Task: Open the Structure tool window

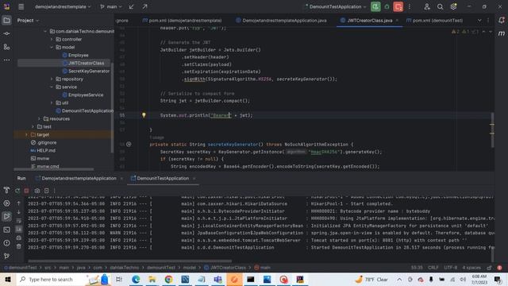Action: coord(6,47)
